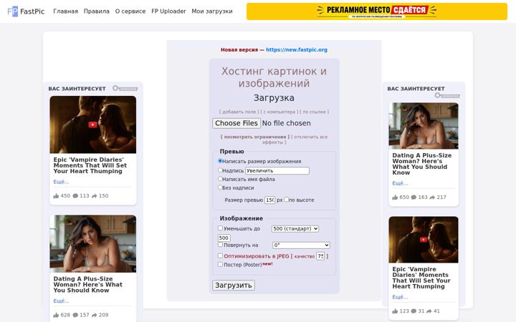Open the rotation angle 0° dropdown
This screenshot has height=322, width=516.
tap(301, 245)
